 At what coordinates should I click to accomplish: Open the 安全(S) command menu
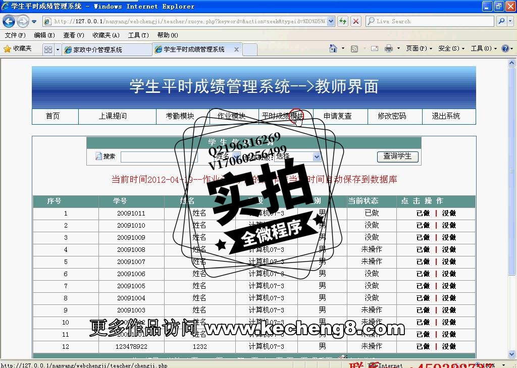451,48
